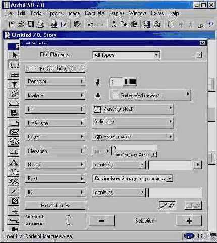
Task: Click the plus Selection button
Action: (189, 221)
